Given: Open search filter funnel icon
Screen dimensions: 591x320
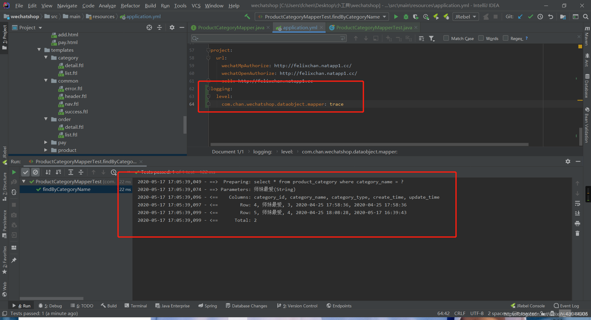Looking at the screenshot, I should [432, 38].
